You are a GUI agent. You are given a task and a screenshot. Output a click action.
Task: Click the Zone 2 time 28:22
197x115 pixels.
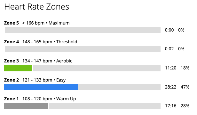pos(170,87)
